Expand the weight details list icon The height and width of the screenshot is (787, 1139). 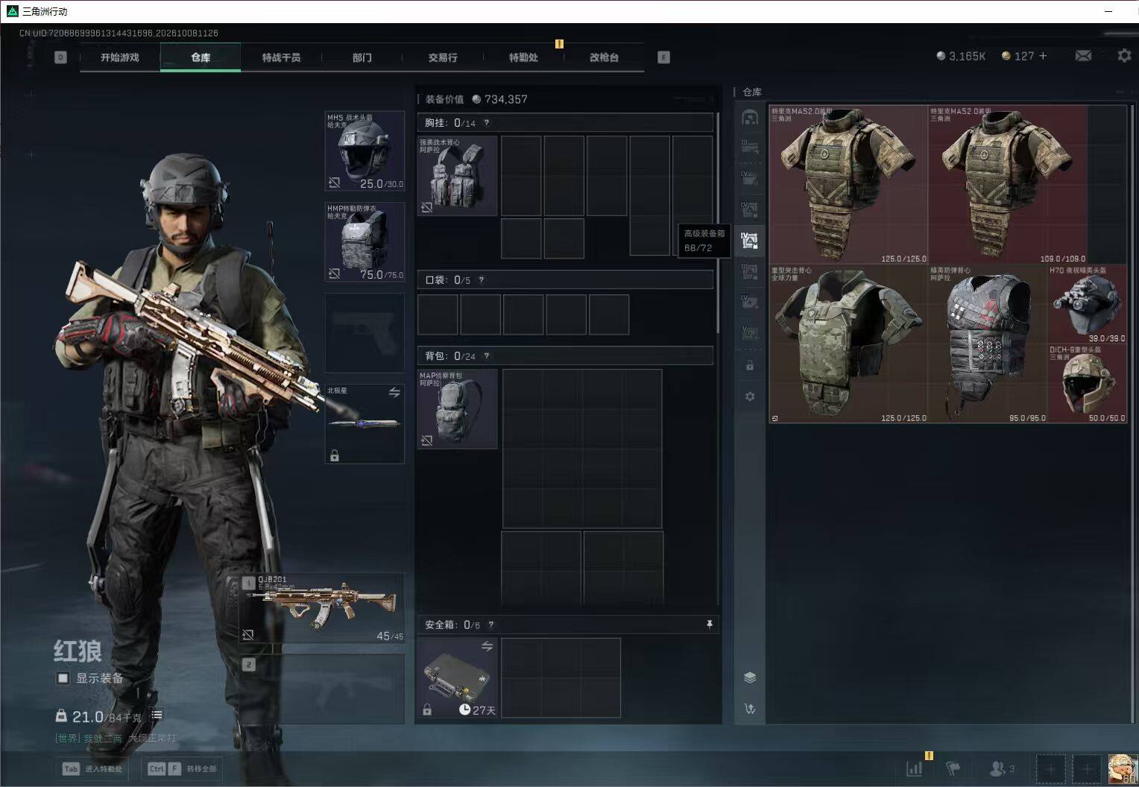tap(157, 715)
